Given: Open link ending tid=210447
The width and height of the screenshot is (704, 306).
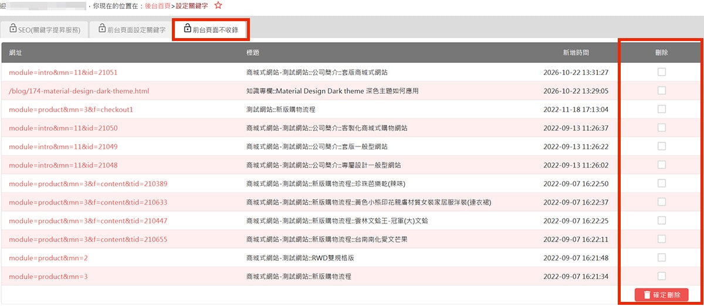Looking at the screenshot, I should point(88,221).
